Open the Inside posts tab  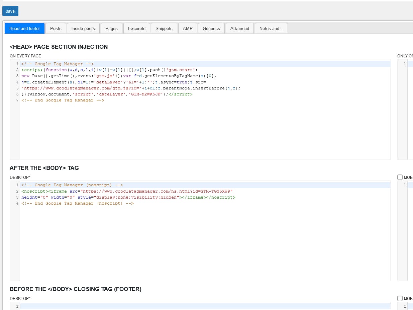click(x=83, y=28)
